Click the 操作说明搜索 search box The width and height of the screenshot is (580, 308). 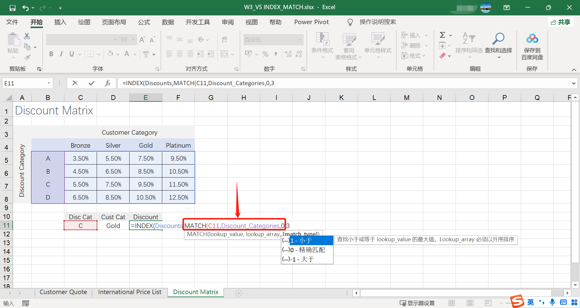click(378, 22)
